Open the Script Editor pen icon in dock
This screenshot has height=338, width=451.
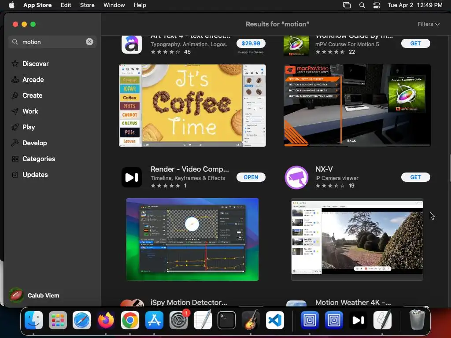coord(382,320)
